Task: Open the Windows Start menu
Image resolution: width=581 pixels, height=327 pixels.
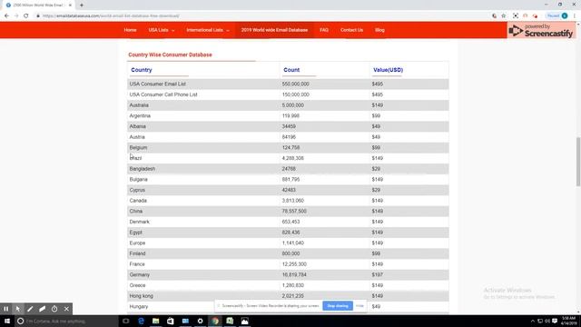Action: (7, 321)
